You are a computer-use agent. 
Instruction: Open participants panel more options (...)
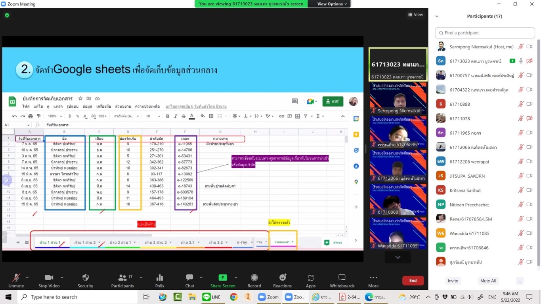(519, 281)
